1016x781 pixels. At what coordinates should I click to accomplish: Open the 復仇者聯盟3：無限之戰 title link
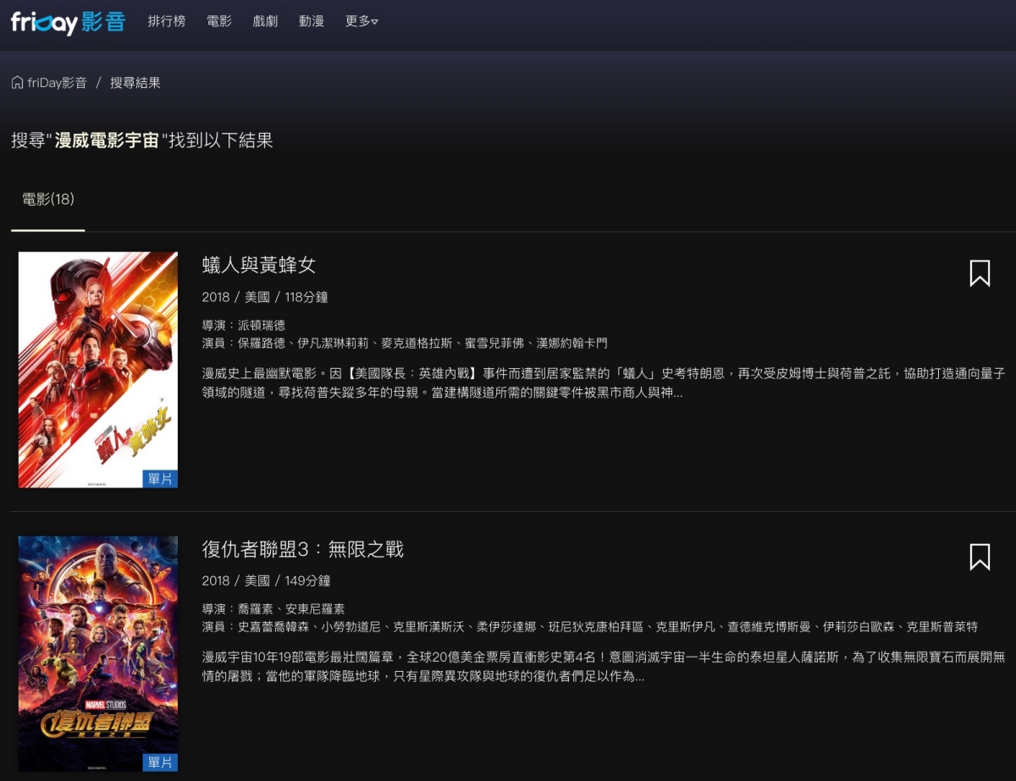click(303, 549)
